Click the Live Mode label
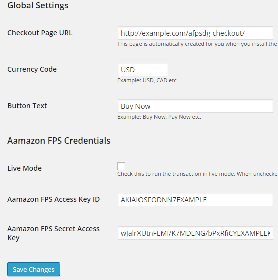This screenshot has width=278, height=280. point(24,168)
